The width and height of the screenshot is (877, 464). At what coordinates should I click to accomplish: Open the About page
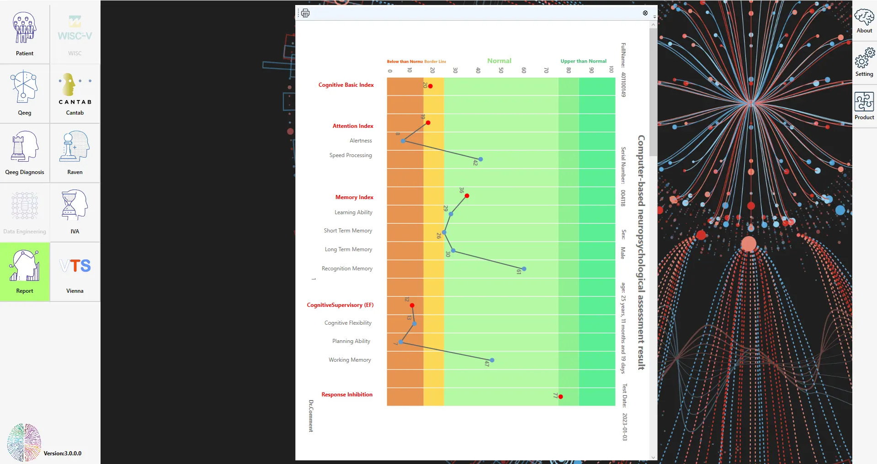864,21
